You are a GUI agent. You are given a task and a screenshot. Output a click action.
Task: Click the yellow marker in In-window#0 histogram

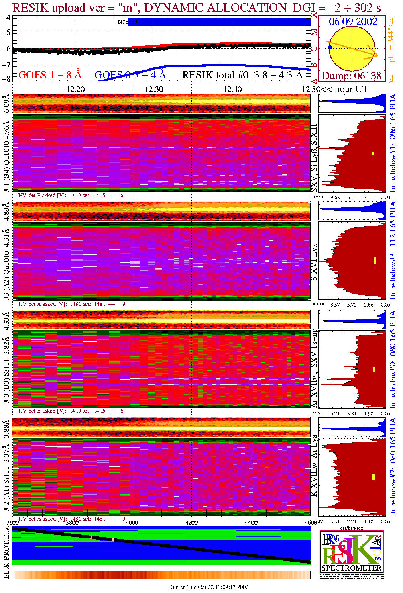(x=374, y=369)
